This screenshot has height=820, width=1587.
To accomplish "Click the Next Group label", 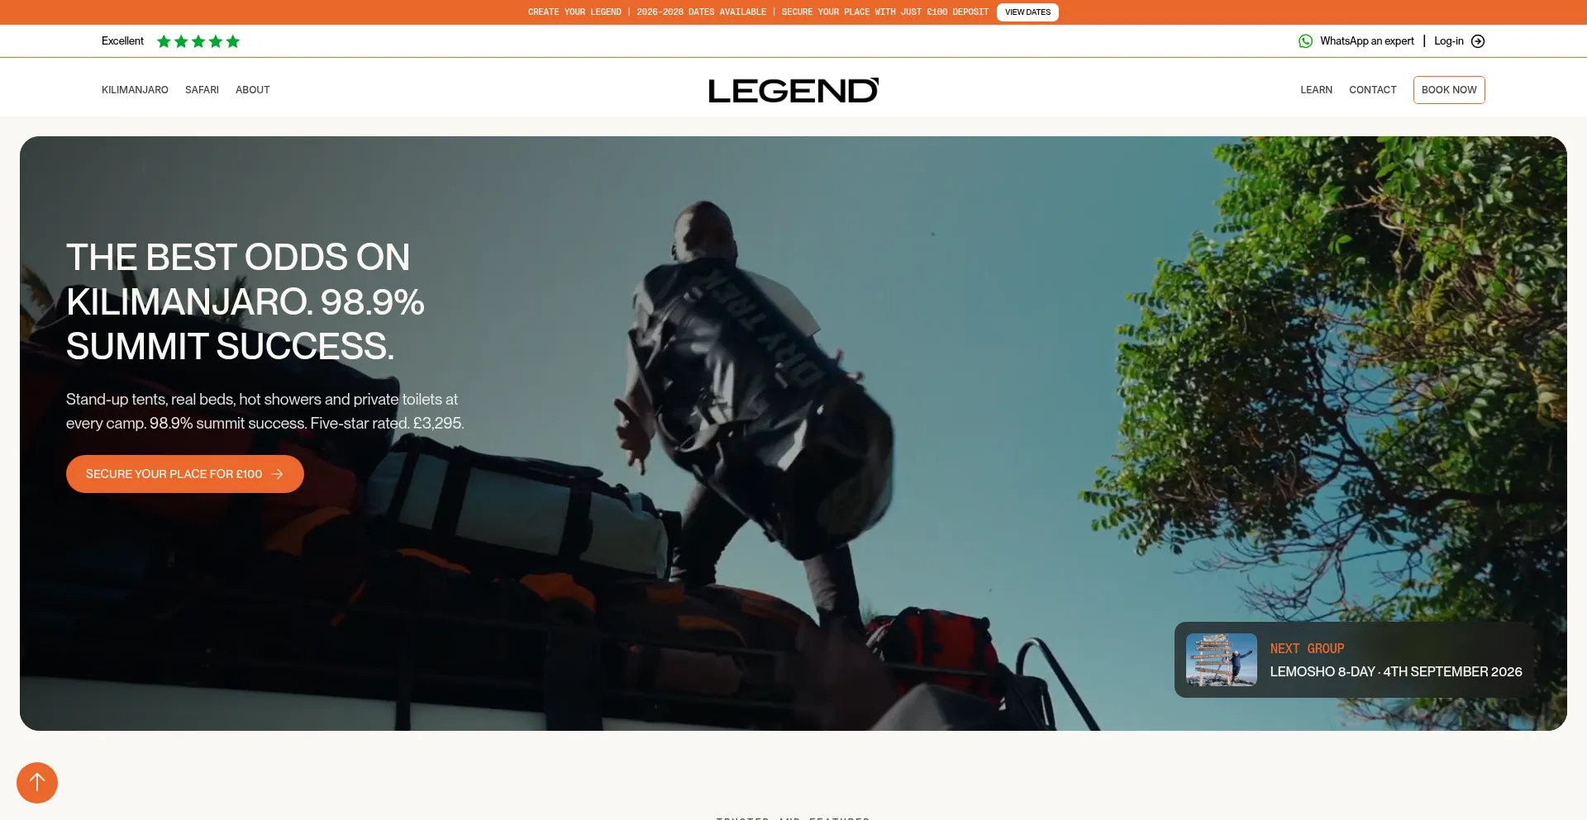I will tap(1307, 649).
